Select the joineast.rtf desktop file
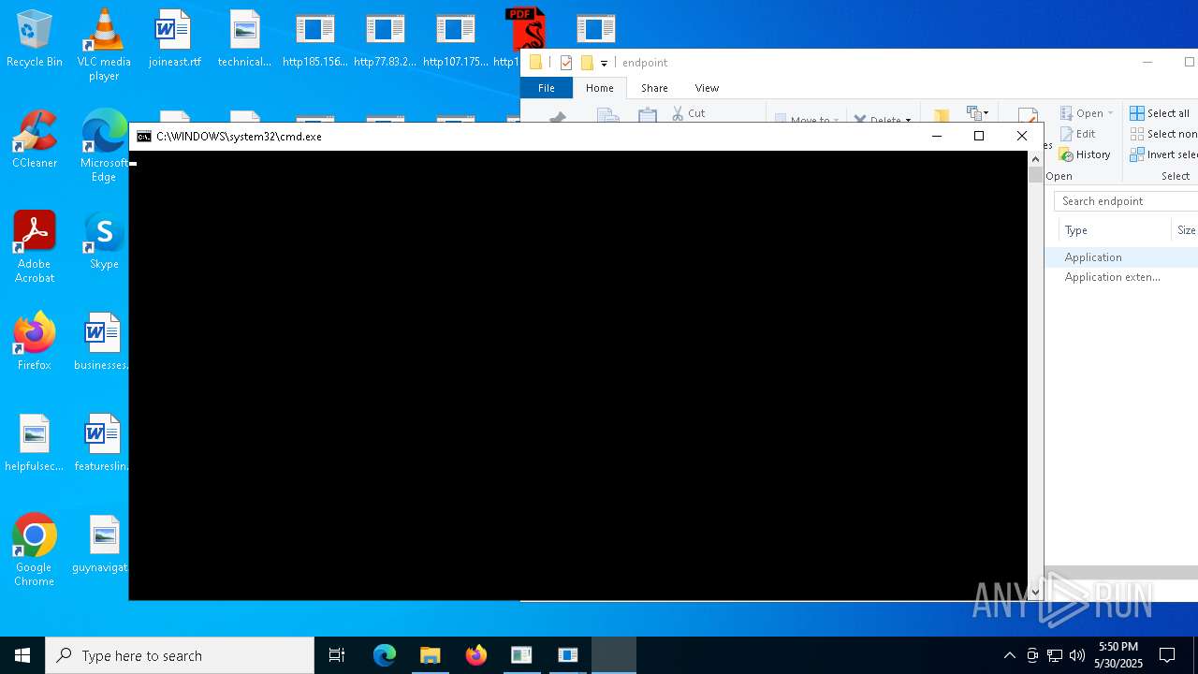 pyautogui.click(x=174, y=39)
